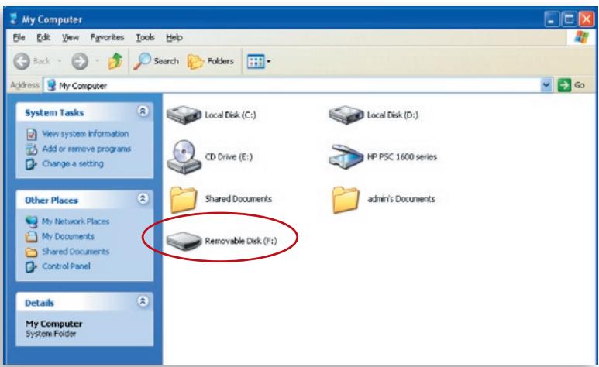Open the Favorites menu
Screen dimensions: 599x367
[x=107, y=37]
